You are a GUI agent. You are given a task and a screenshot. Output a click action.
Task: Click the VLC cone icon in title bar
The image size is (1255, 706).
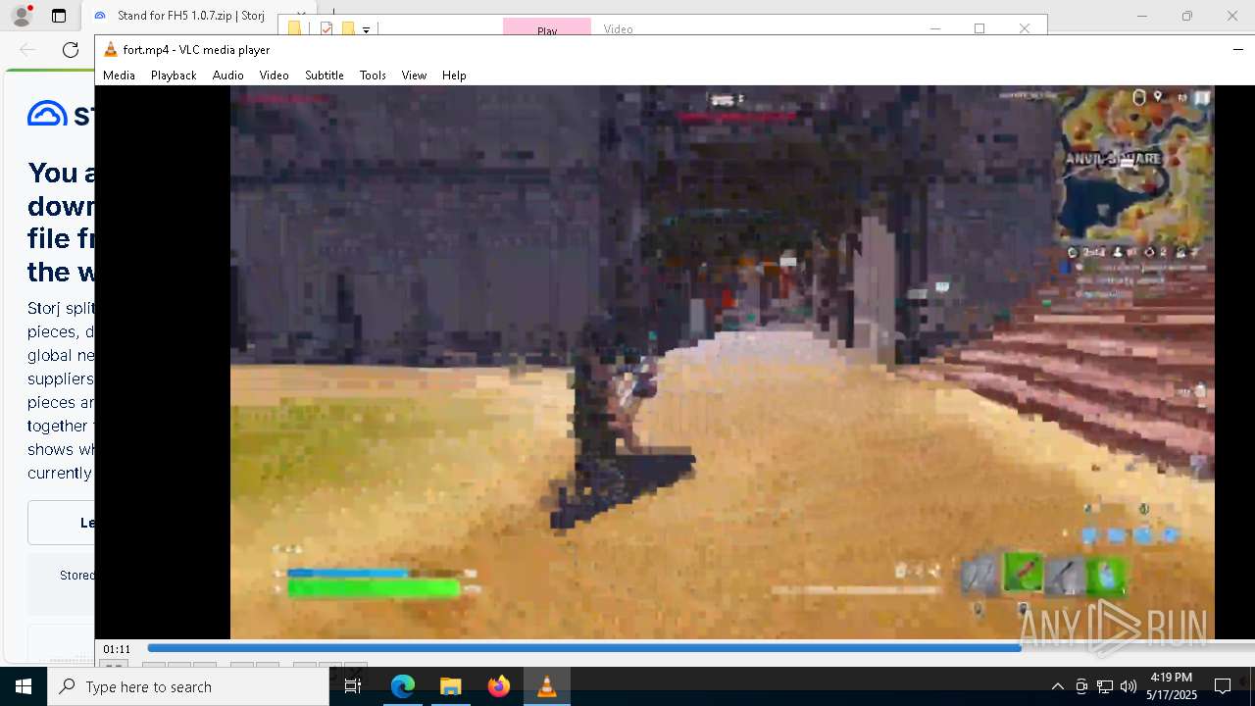[111, 50]
